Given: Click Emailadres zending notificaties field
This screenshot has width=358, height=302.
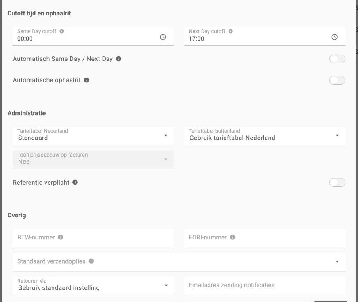Looking at the screenshot, I should click(x=265, y=286).
